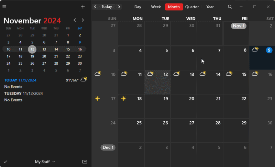Switch to Year view
Screen dimensions: 275x167
pyautogui.click(x=210, y=7)
